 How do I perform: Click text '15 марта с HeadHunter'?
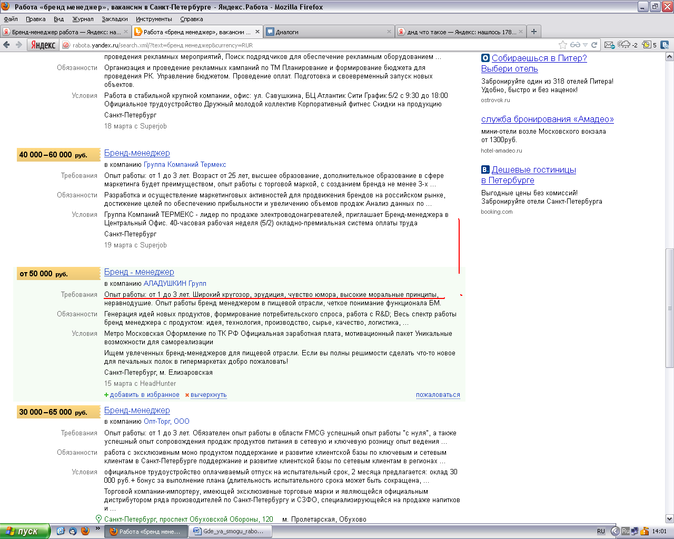140,383
